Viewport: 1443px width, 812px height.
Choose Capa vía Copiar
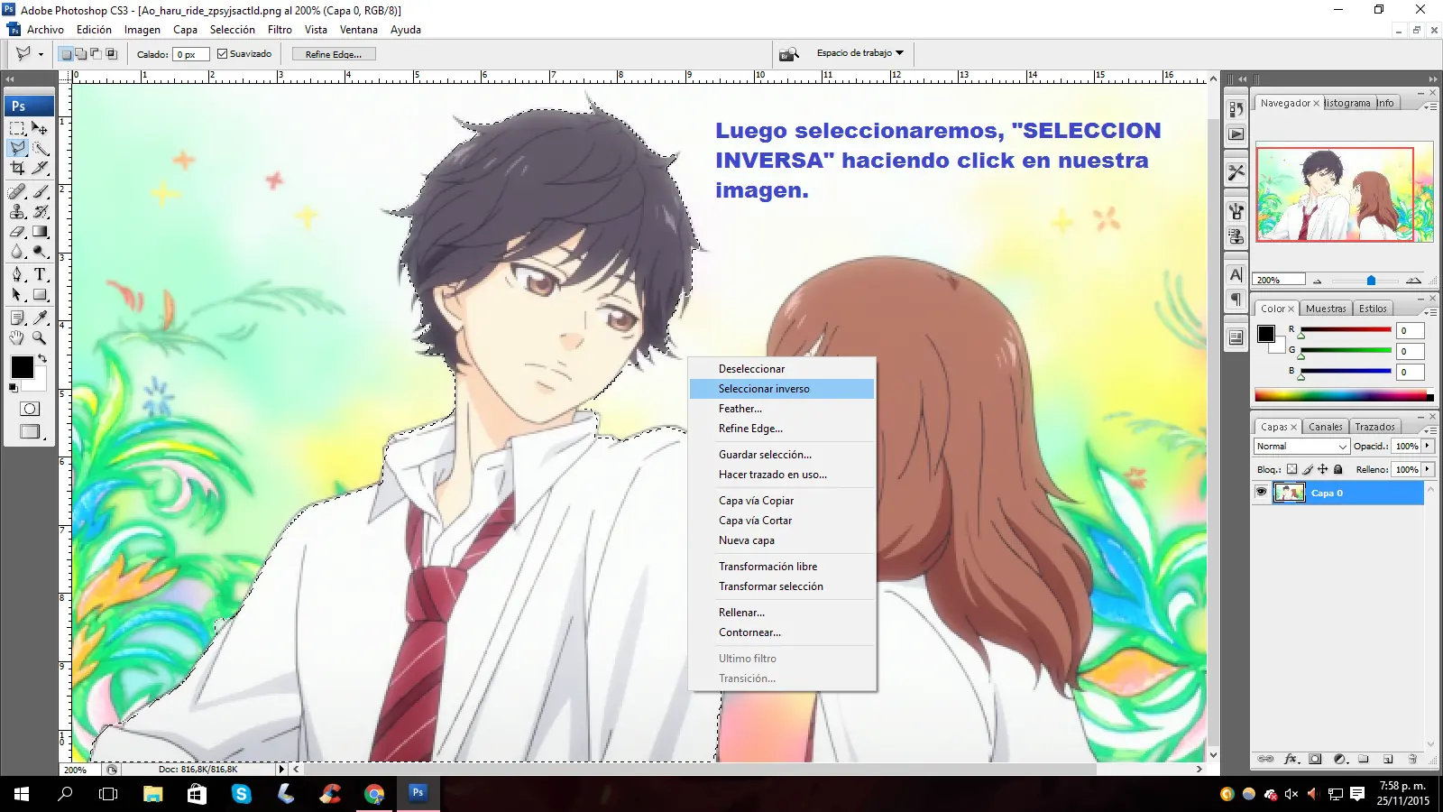click(x=782, y=501)
